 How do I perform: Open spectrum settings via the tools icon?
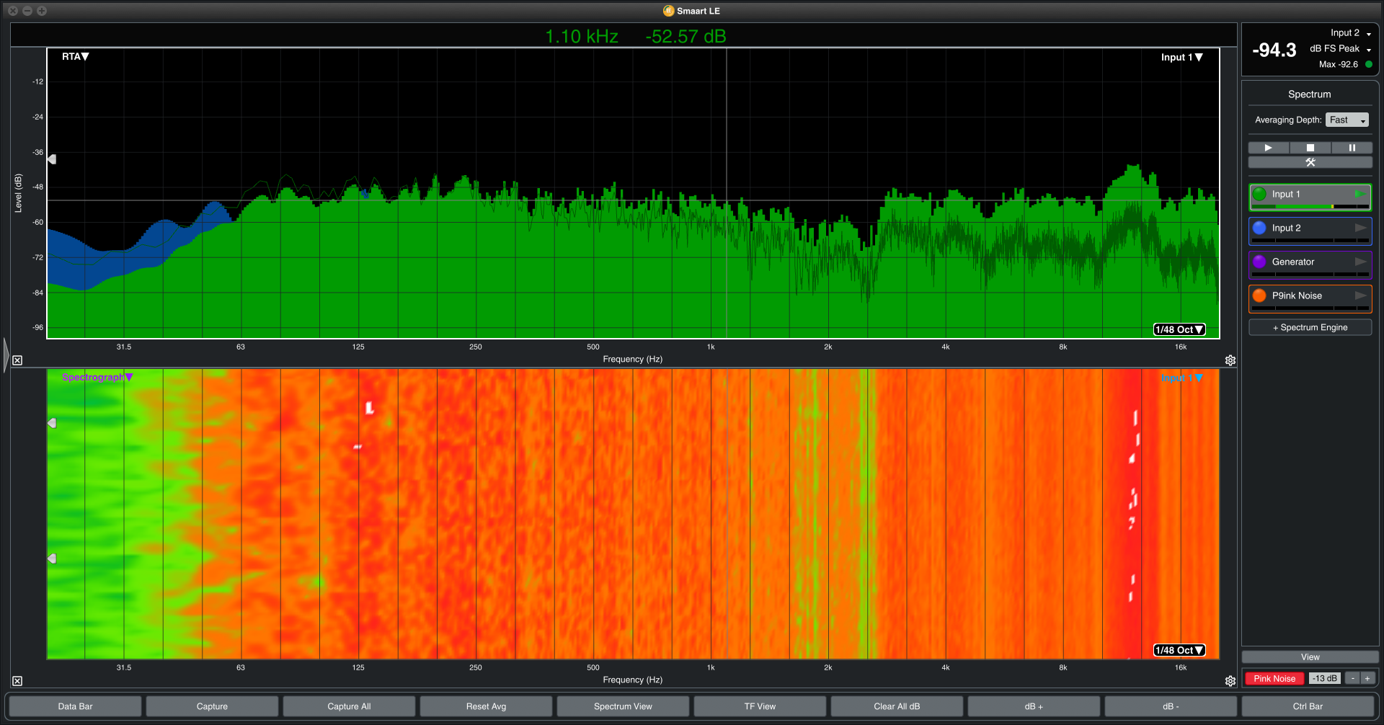pyautogui.click(x=1310, y=162)
